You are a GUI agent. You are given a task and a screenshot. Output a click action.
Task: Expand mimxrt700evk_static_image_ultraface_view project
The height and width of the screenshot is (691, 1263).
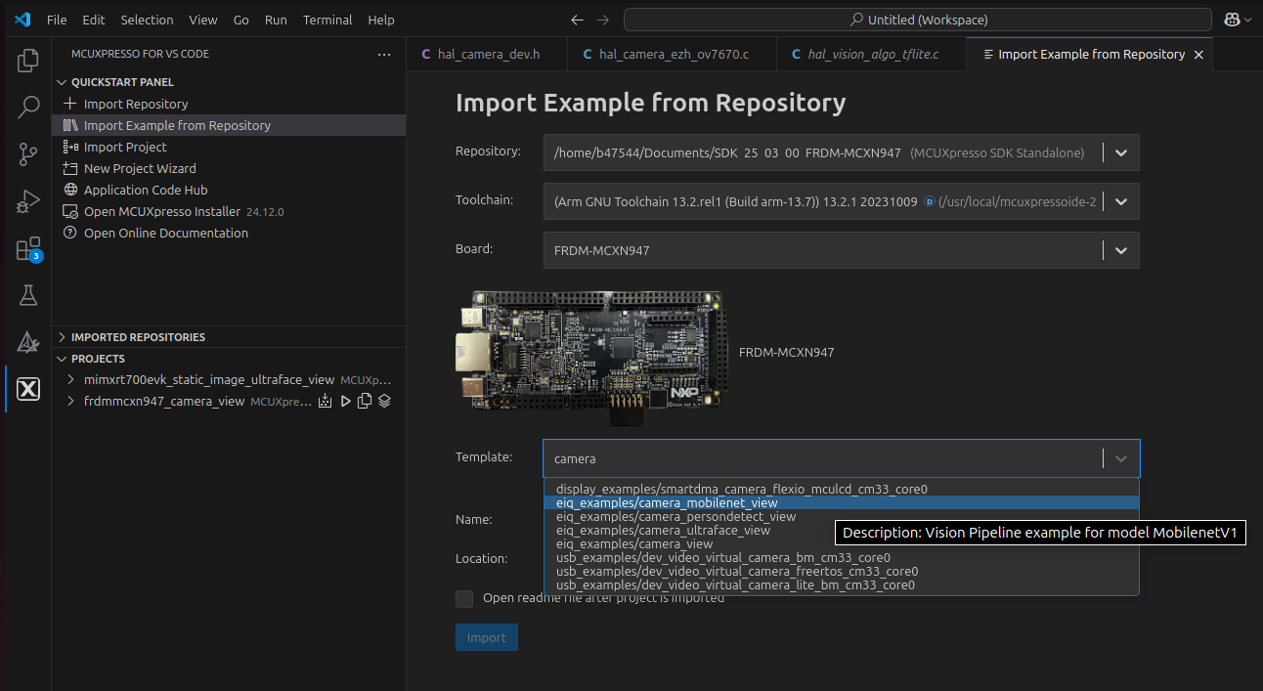pyautogui.click(x=71, y=379)
